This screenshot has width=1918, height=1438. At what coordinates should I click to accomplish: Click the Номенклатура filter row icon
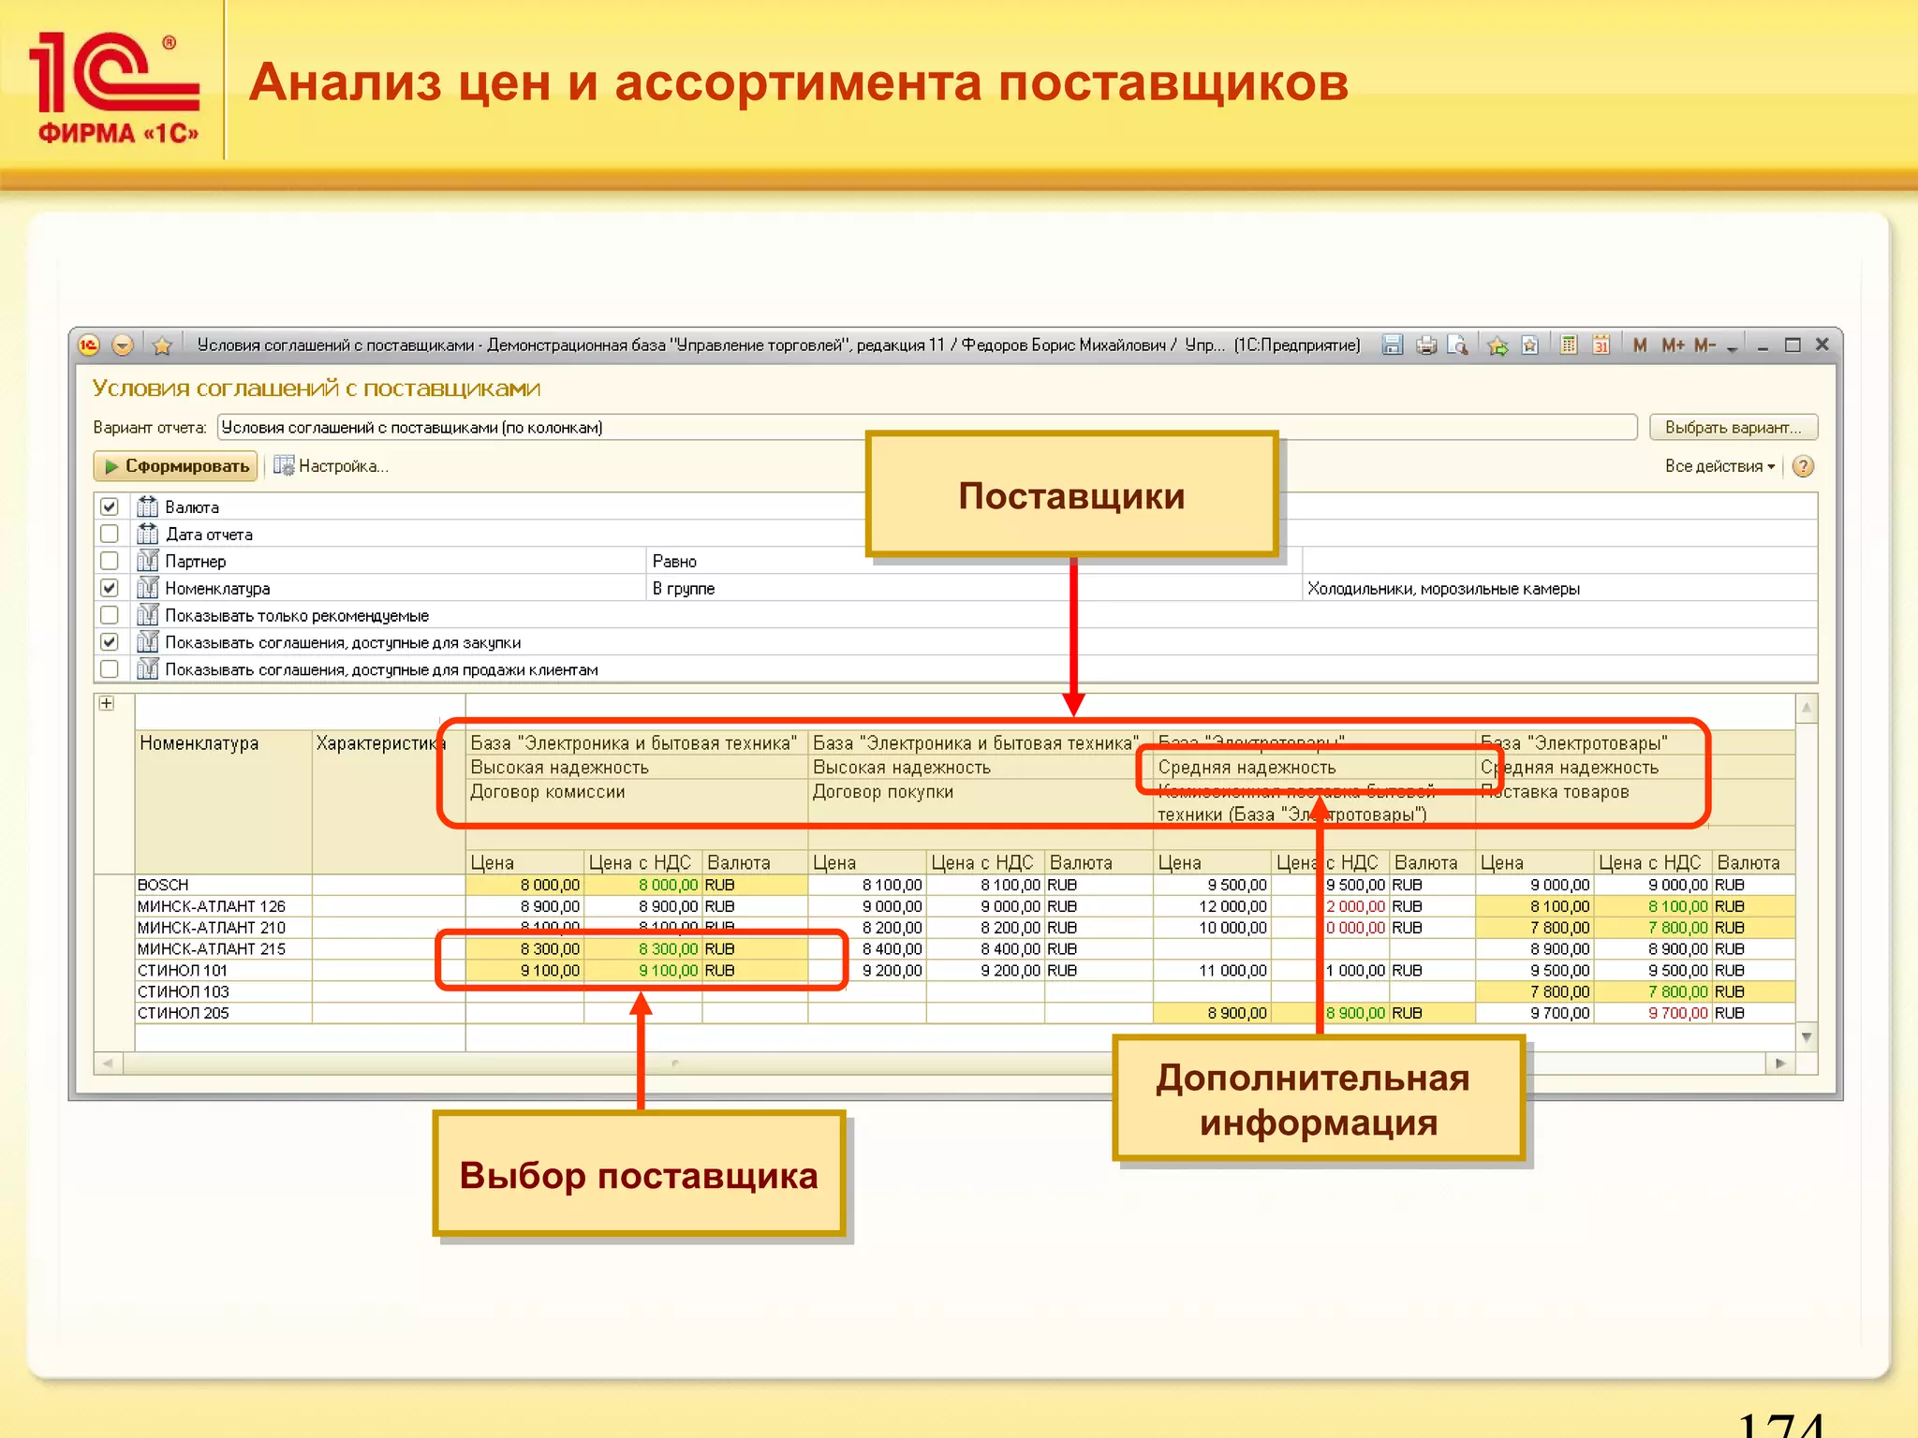pyautogui.click(x=148, y=588)
